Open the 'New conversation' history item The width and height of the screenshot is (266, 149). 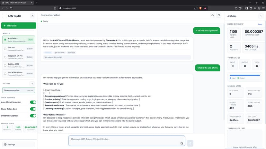(x=19, y=90)
